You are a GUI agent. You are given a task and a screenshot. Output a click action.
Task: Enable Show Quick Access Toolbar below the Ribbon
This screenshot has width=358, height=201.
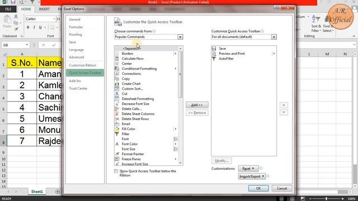click(116, 171)
